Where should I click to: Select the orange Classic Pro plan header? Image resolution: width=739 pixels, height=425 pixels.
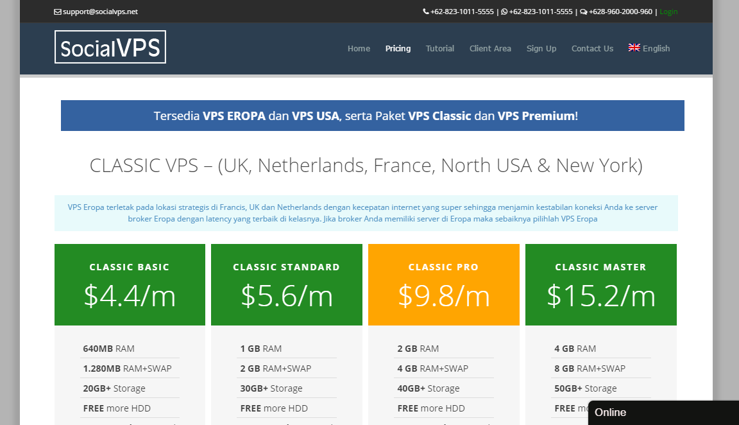tap(444, 284)
